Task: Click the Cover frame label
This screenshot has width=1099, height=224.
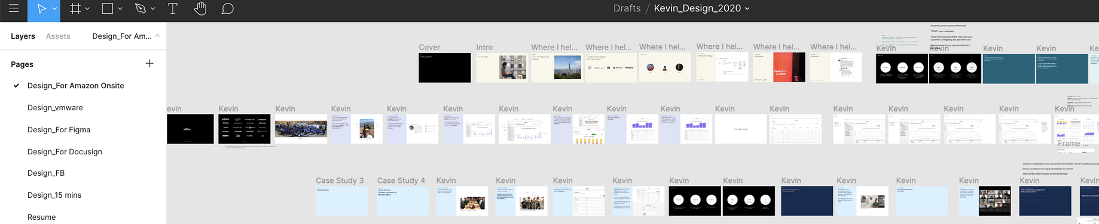Action: point(429,48)
